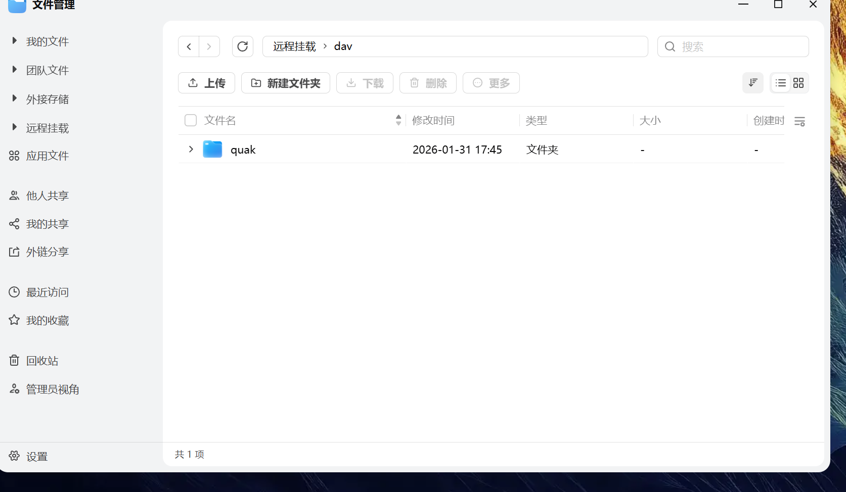The image size is (846, 492).
Task: Check the select-all checkbox in header
Action: (x=190, y=120)
